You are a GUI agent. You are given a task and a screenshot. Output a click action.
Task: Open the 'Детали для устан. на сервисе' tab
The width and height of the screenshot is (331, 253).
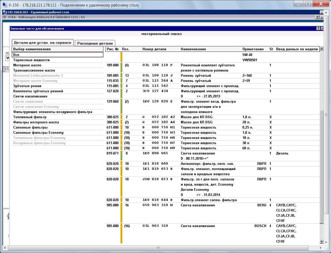(43, 42)
